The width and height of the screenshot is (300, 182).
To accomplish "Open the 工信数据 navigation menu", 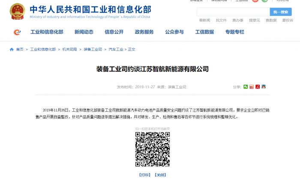I will pyautogui.click(x=204, y=32).
